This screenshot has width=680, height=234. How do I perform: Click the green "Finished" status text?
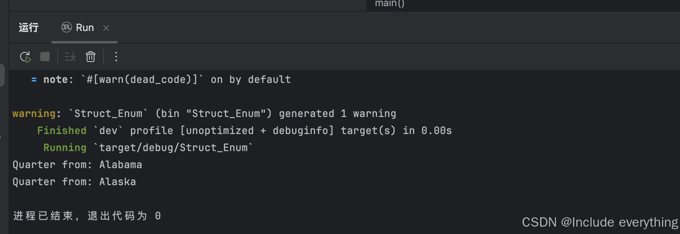[62, 131]
